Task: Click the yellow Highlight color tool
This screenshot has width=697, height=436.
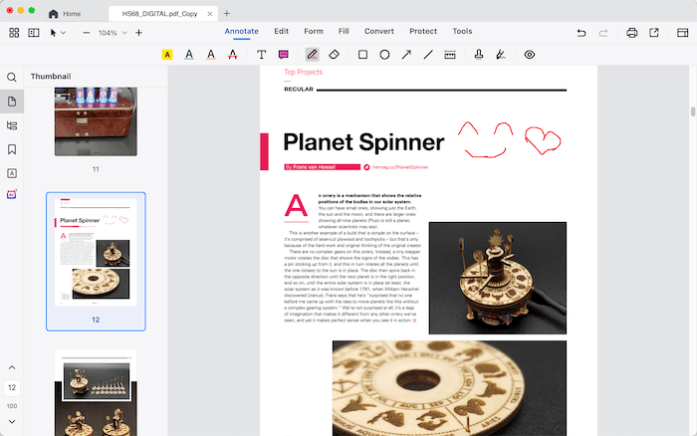Action: coord(167,55)
